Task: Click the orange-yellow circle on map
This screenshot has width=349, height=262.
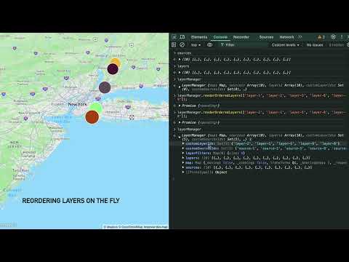Action: 116,61
